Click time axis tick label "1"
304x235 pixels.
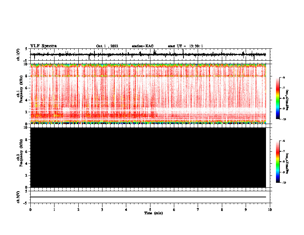coord(54,210)
